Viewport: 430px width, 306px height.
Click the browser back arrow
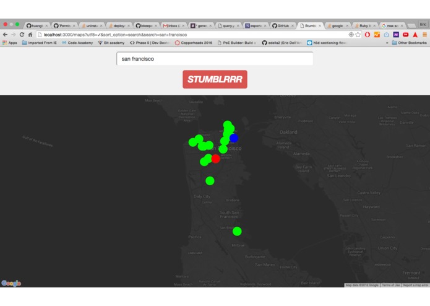tap(5, 35)
